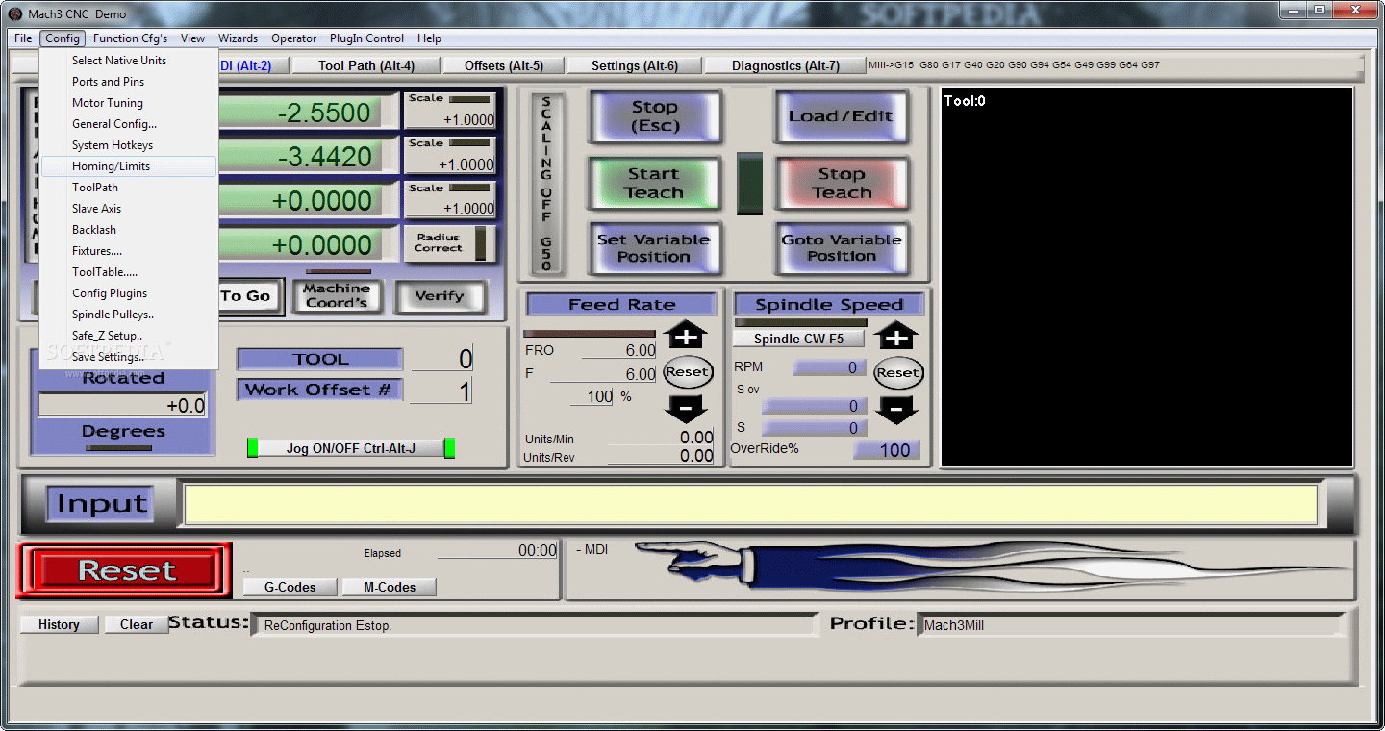The width and height of the screenshot is (1385, 731).
Task: Reset the spindle speed override
Action: (897, 372)
